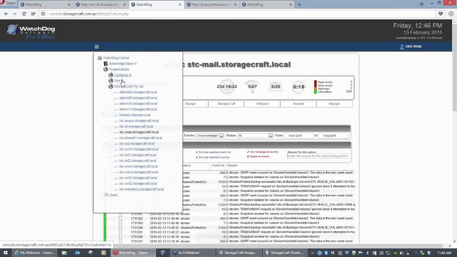Expand the first ShadowProtect backup successful event details
457x257 pixels.
227,182
